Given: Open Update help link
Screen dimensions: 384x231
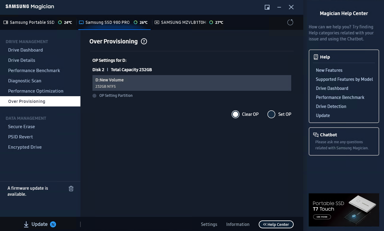Looking at the screenshot, I should click(323, 115).
